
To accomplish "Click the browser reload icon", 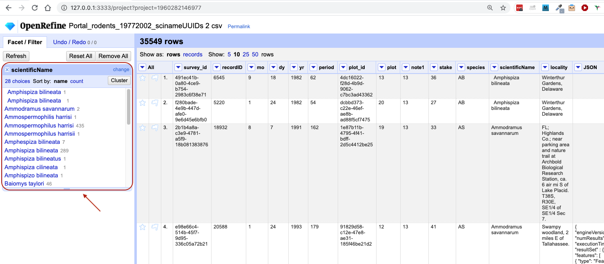I will click(35, 8).
